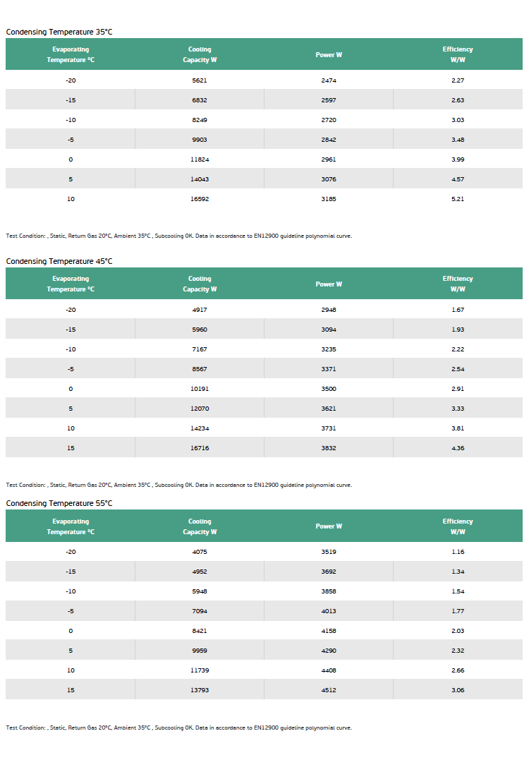Viewport: 529px width, 760px height.
Task: Click the Condensing Temperature 55°C heading
Action: [59, 504]
